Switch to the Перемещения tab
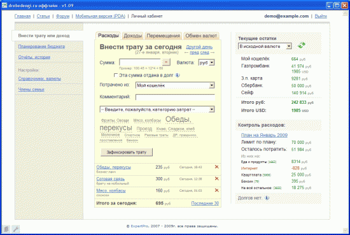Image resolution: width=350 pixels, height=235 pixels. pyautogui.click(x=163, y=36)
